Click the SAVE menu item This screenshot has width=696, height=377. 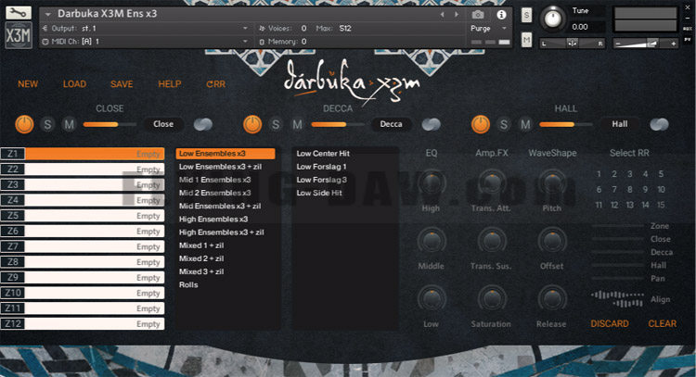click(x=122, y=84)
